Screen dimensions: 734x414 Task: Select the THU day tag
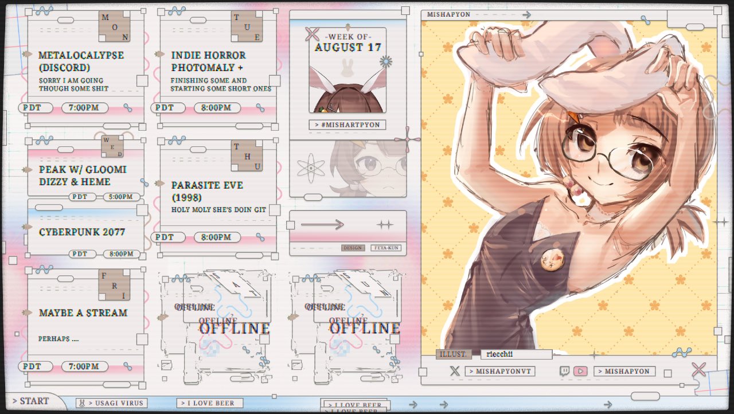[247, 156]
